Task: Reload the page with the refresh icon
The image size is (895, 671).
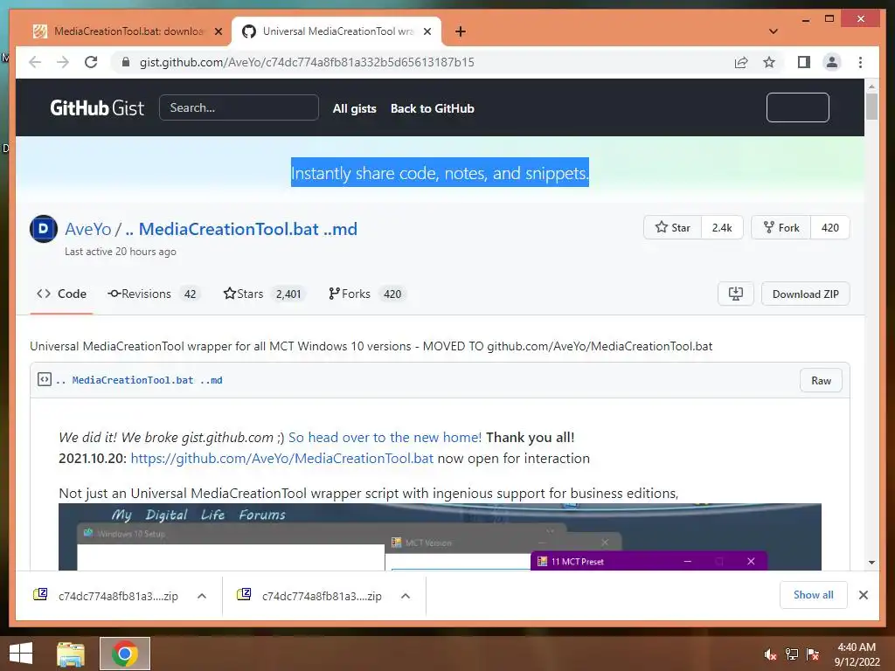Action: pos(91,62)
